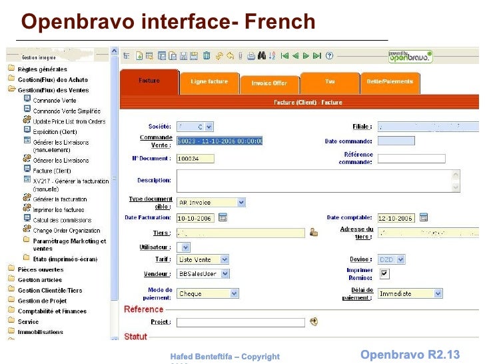Viewport: 485px width, 364px height.
Task: Click the N° Document input field
Action: (195, 159)
